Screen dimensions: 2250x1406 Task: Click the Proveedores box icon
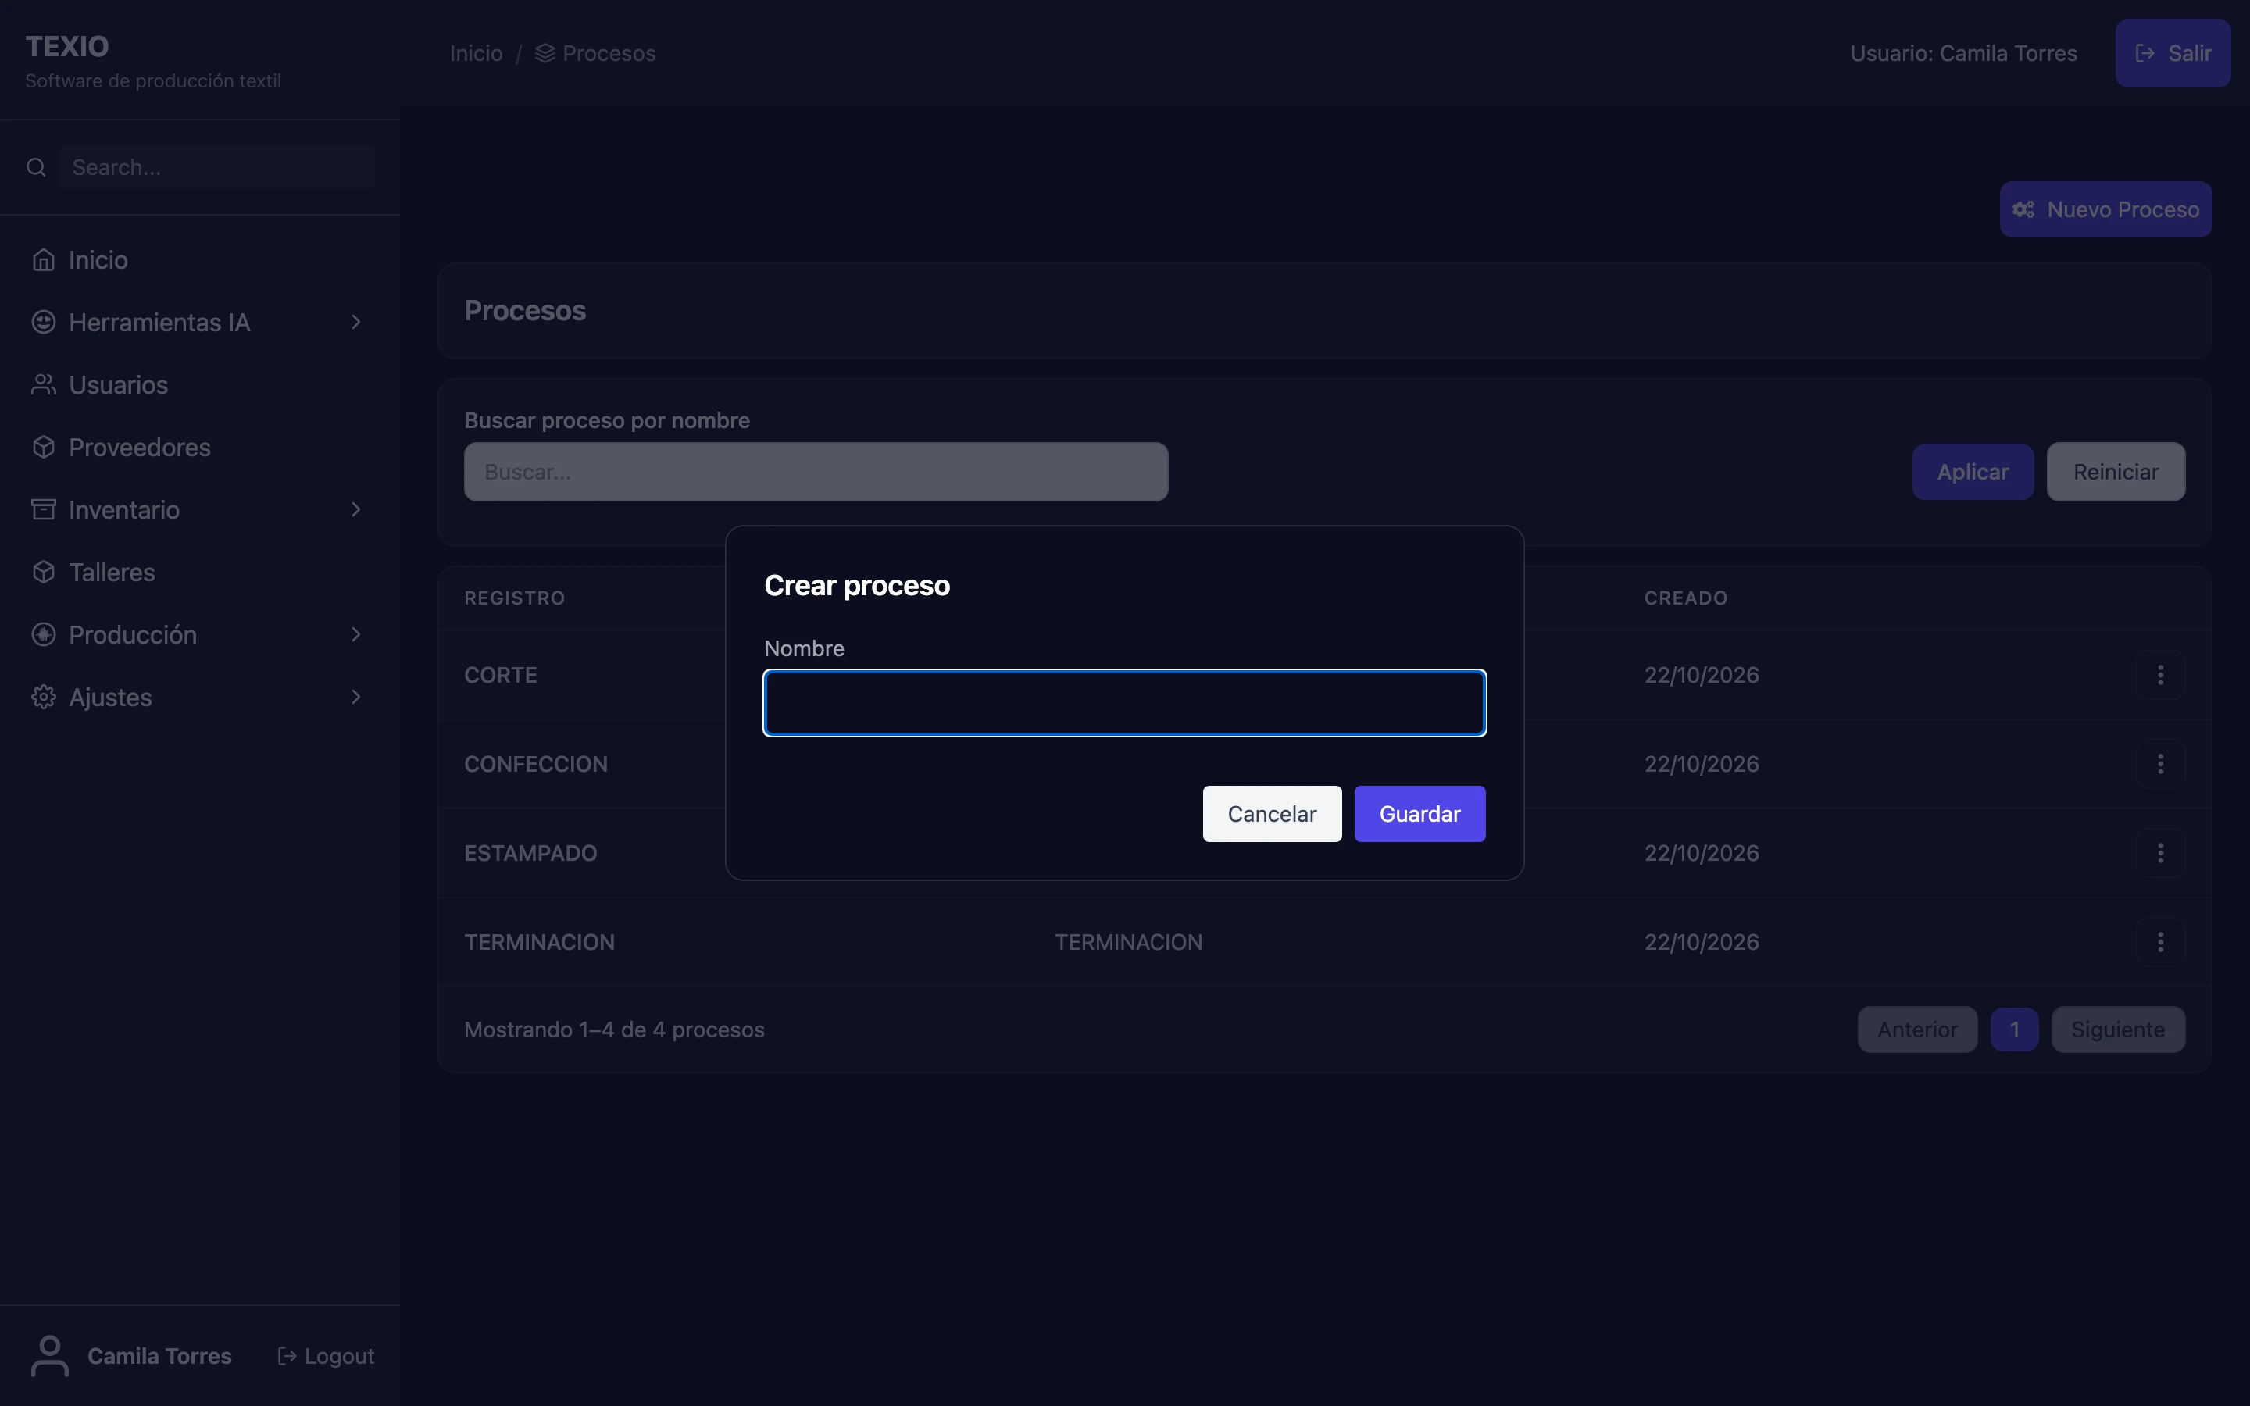(x=44, y=446)
